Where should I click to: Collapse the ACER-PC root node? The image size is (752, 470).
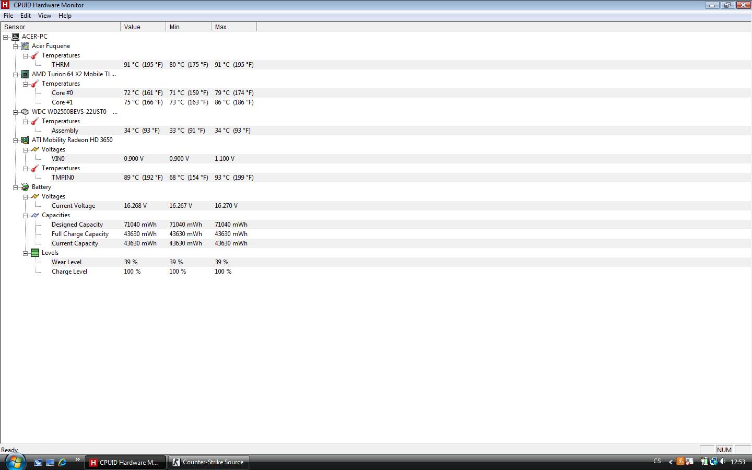(6, 37)
